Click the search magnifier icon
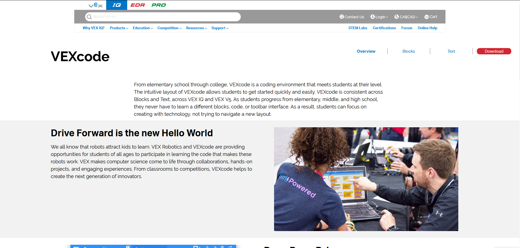This screenshot has width=520, height=248. (x=89, y=17)
